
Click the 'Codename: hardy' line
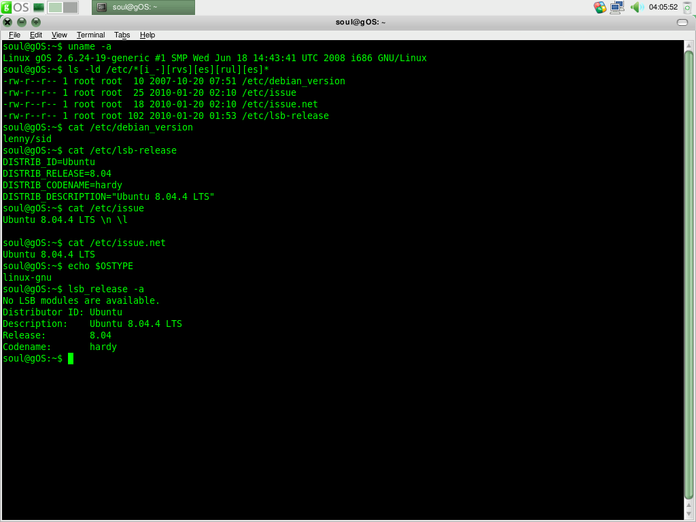[60, 347]
